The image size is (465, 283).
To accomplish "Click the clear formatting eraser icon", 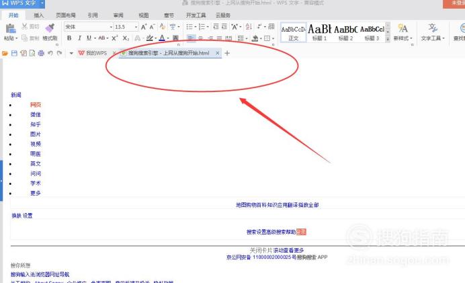I will pyautogui.click(x=162, y=27).
